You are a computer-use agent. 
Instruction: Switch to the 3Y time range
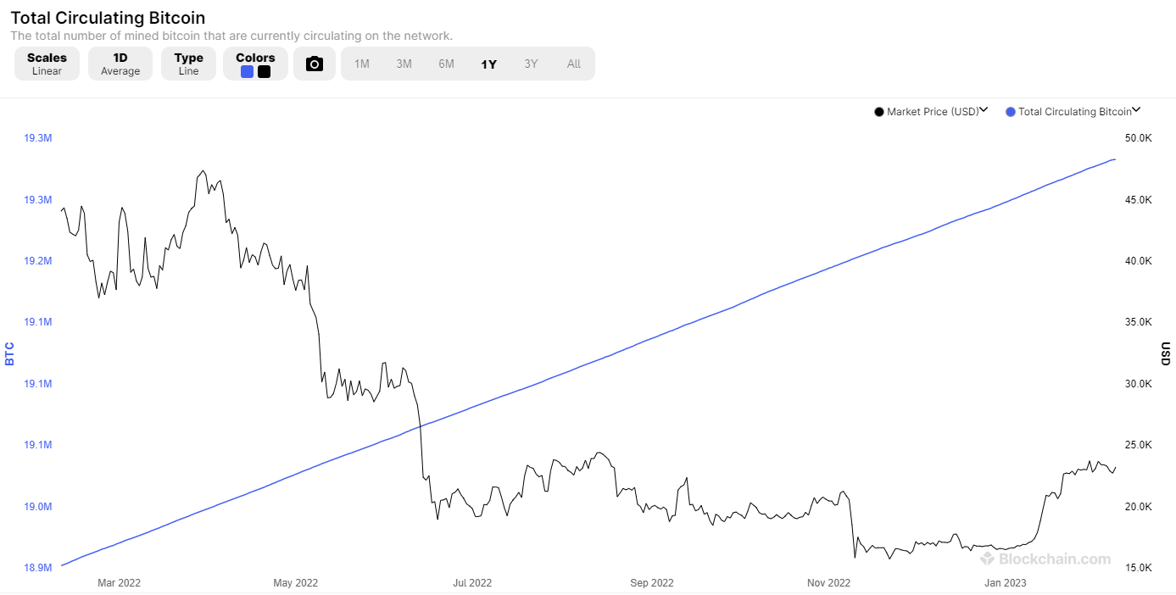coord(531,64)
